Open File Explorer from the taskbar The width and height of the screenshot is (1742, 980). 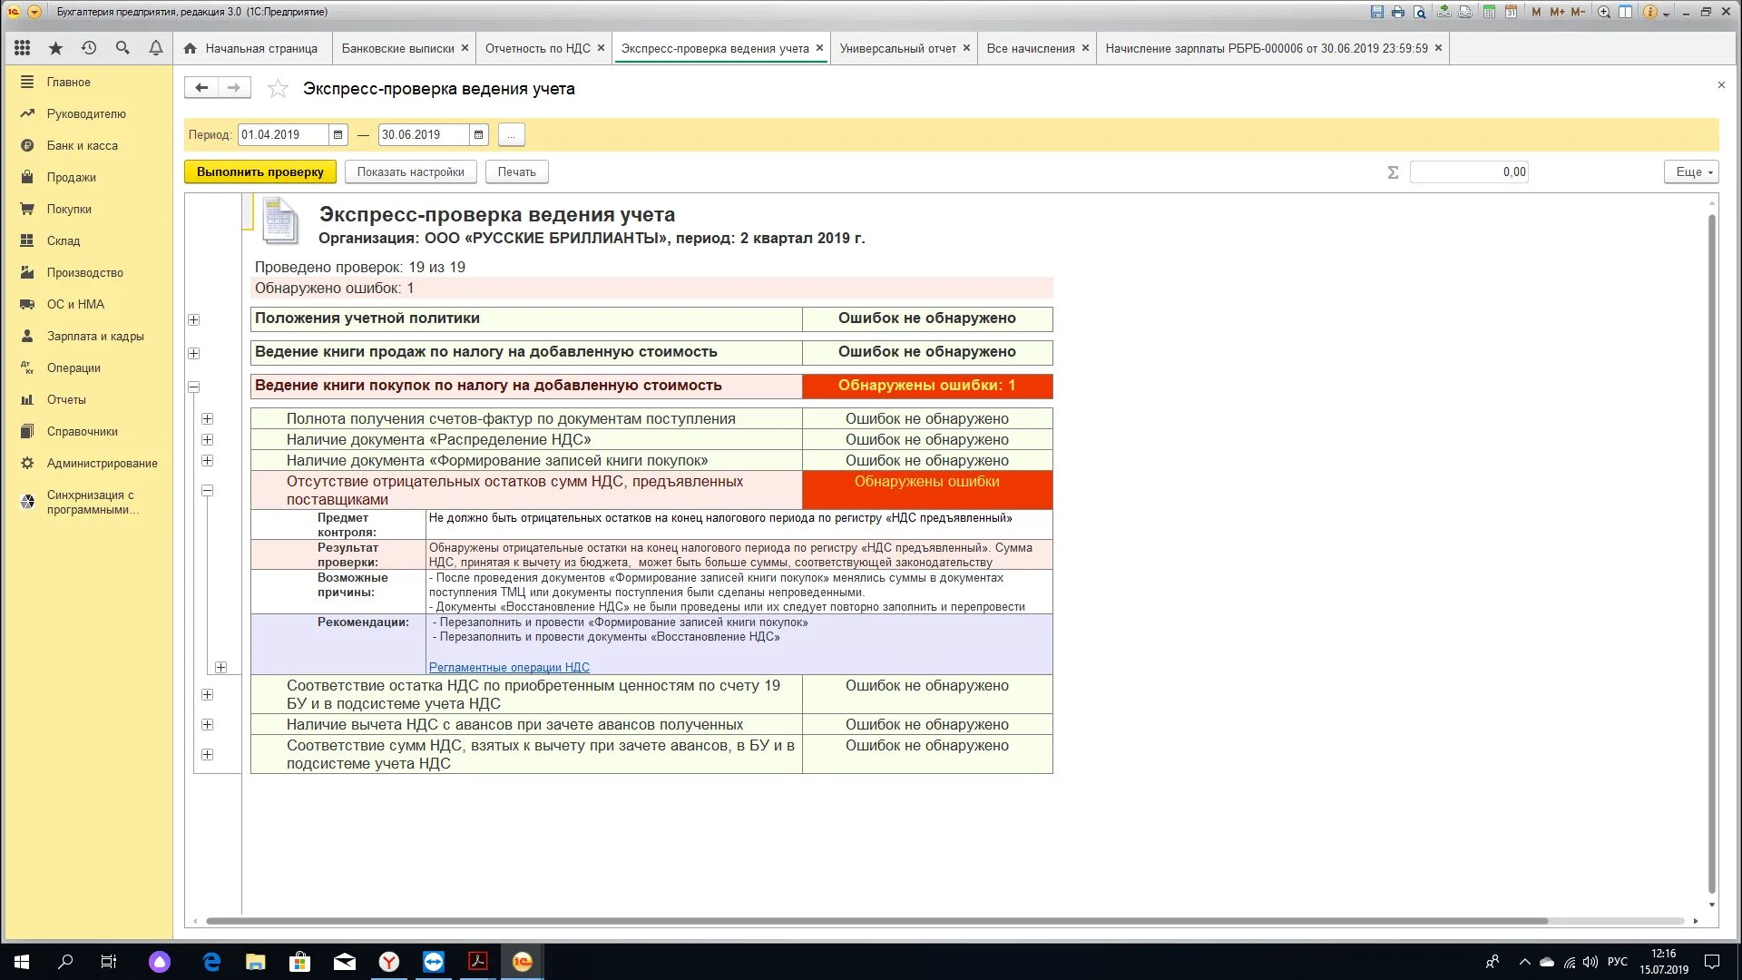click(256, 962)
